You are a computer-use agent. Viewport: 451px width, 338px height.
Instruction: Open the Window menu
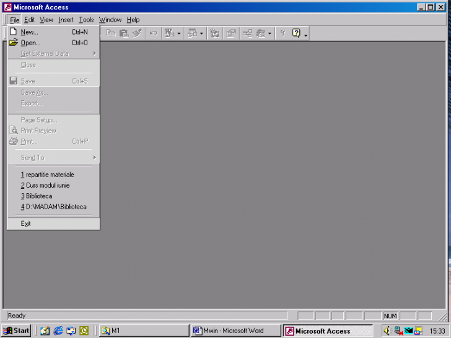tap(110, 20)
